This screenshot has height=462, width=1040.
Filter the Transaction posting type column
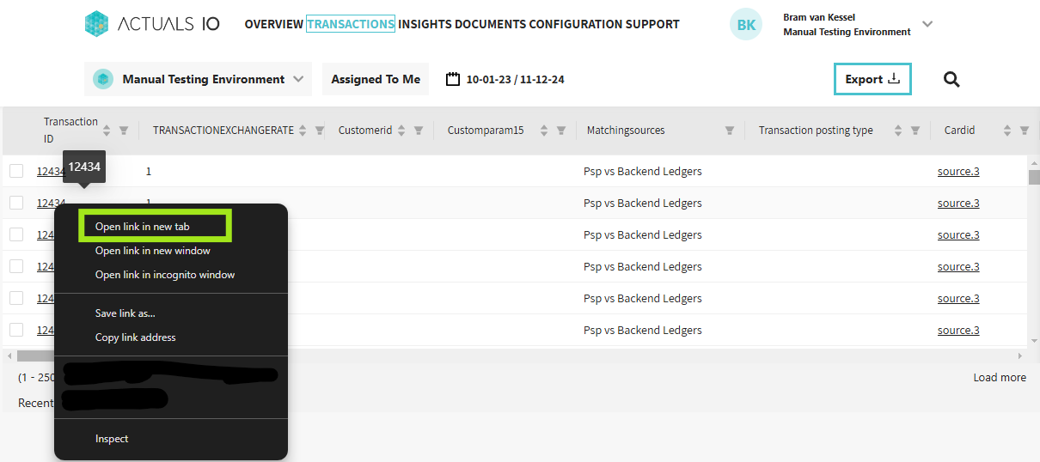coord(915,131)
